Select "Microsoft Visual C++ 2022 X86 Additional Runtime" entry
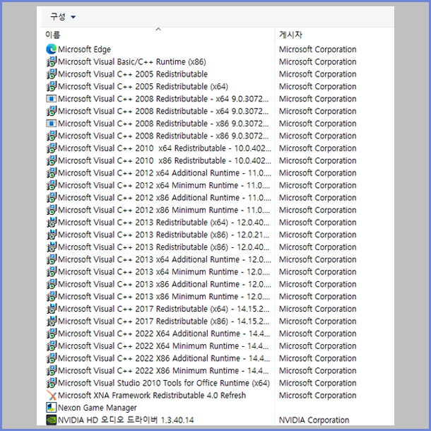The image size is (431, 431). (x=164, y=358)
